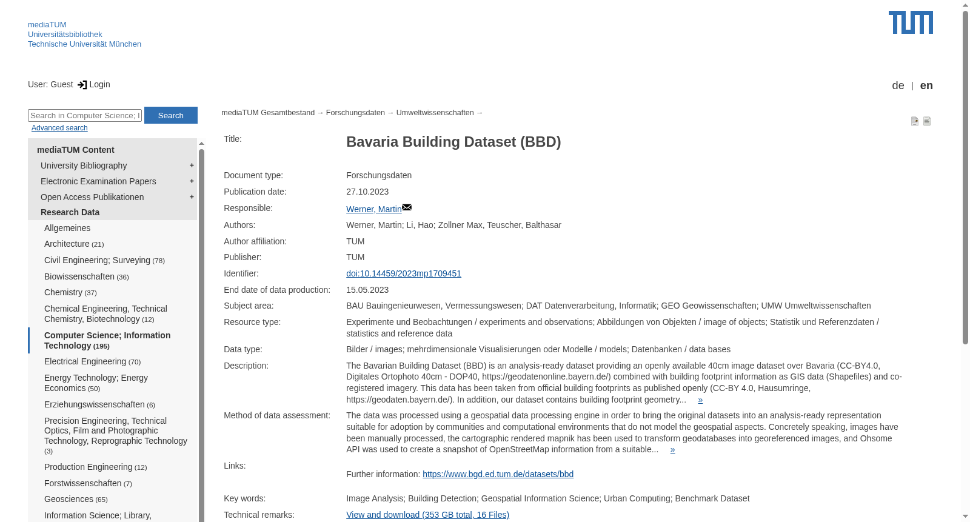This screenshot has height=522, width=970.
Task: Open the Production Engineering (12) category
Action: pyautogui.click(x=95, y=467)
